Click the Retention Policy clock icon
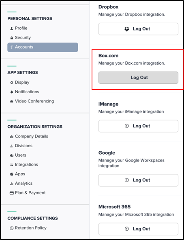Viewport: 184px width, 240px height. point(12,228)
